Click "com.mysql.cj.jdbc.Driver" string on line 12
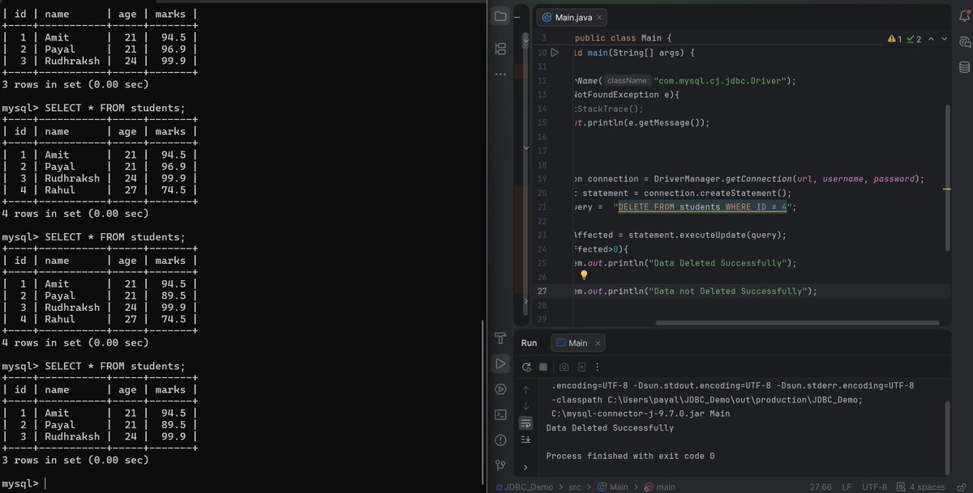 (x=720, y=81)
